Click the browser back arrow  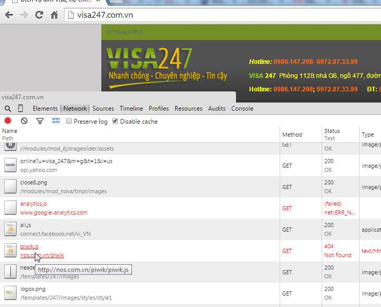point(9,15)
